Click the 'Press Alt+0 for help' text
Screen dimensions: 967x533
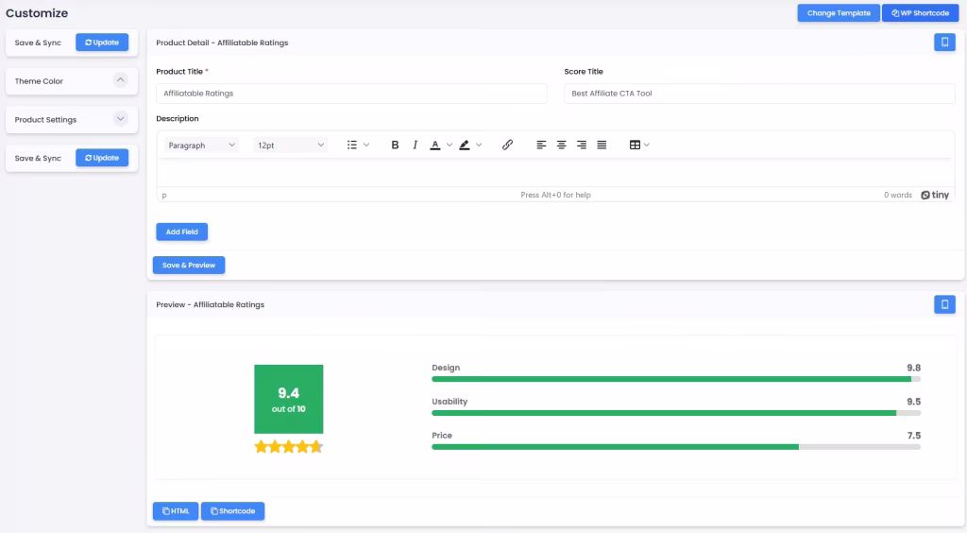(x=555, y=195)
